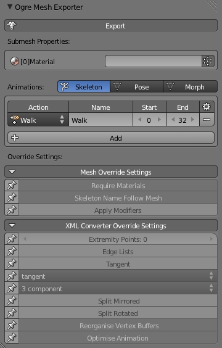Screen dimensions: 222x348
Task: Toggle pin icon beside Edge Lists
Action: click(x=12, y=252)
